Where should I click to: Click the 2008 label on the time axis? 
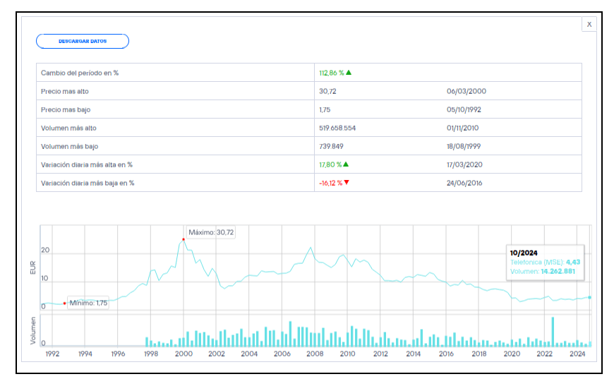coord(315,354)
